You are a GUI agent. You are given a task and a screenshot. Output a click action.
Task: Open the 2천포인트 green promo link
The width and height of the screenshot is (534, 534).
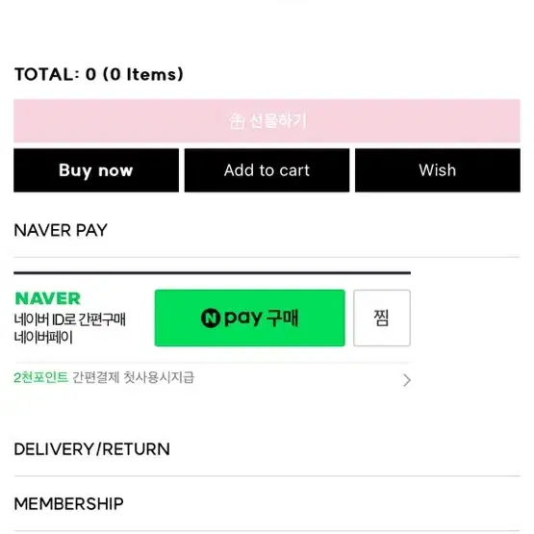(x=40, y=377)
